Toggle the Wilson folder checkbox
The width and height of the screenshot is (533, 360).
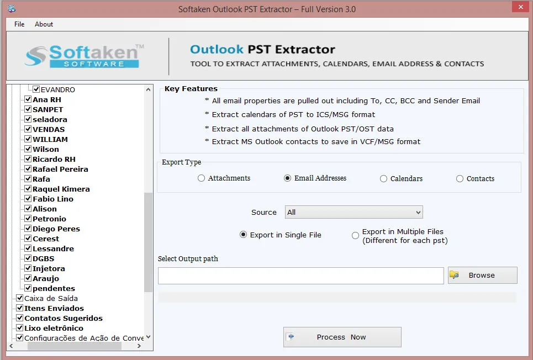(x=28, y=149)
